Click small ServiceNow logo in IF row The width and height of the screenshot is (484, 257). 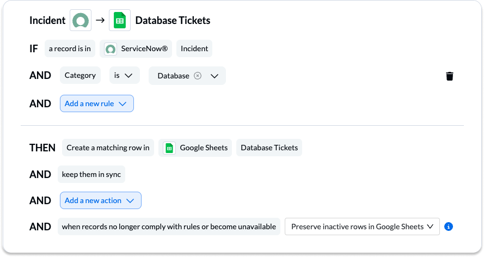(x=110, y=49)
